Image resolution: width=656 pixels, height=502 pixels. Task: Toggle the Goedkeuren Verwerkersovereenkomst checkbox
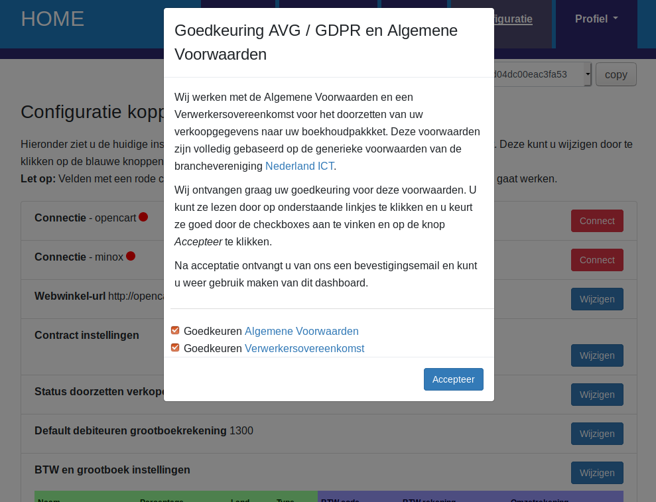[x=175, y=347]
